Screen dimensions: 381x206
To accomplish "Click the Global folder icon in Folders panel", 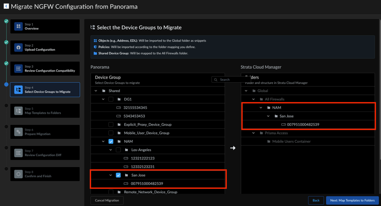I will pyautogui.click(x=254, y=91).
